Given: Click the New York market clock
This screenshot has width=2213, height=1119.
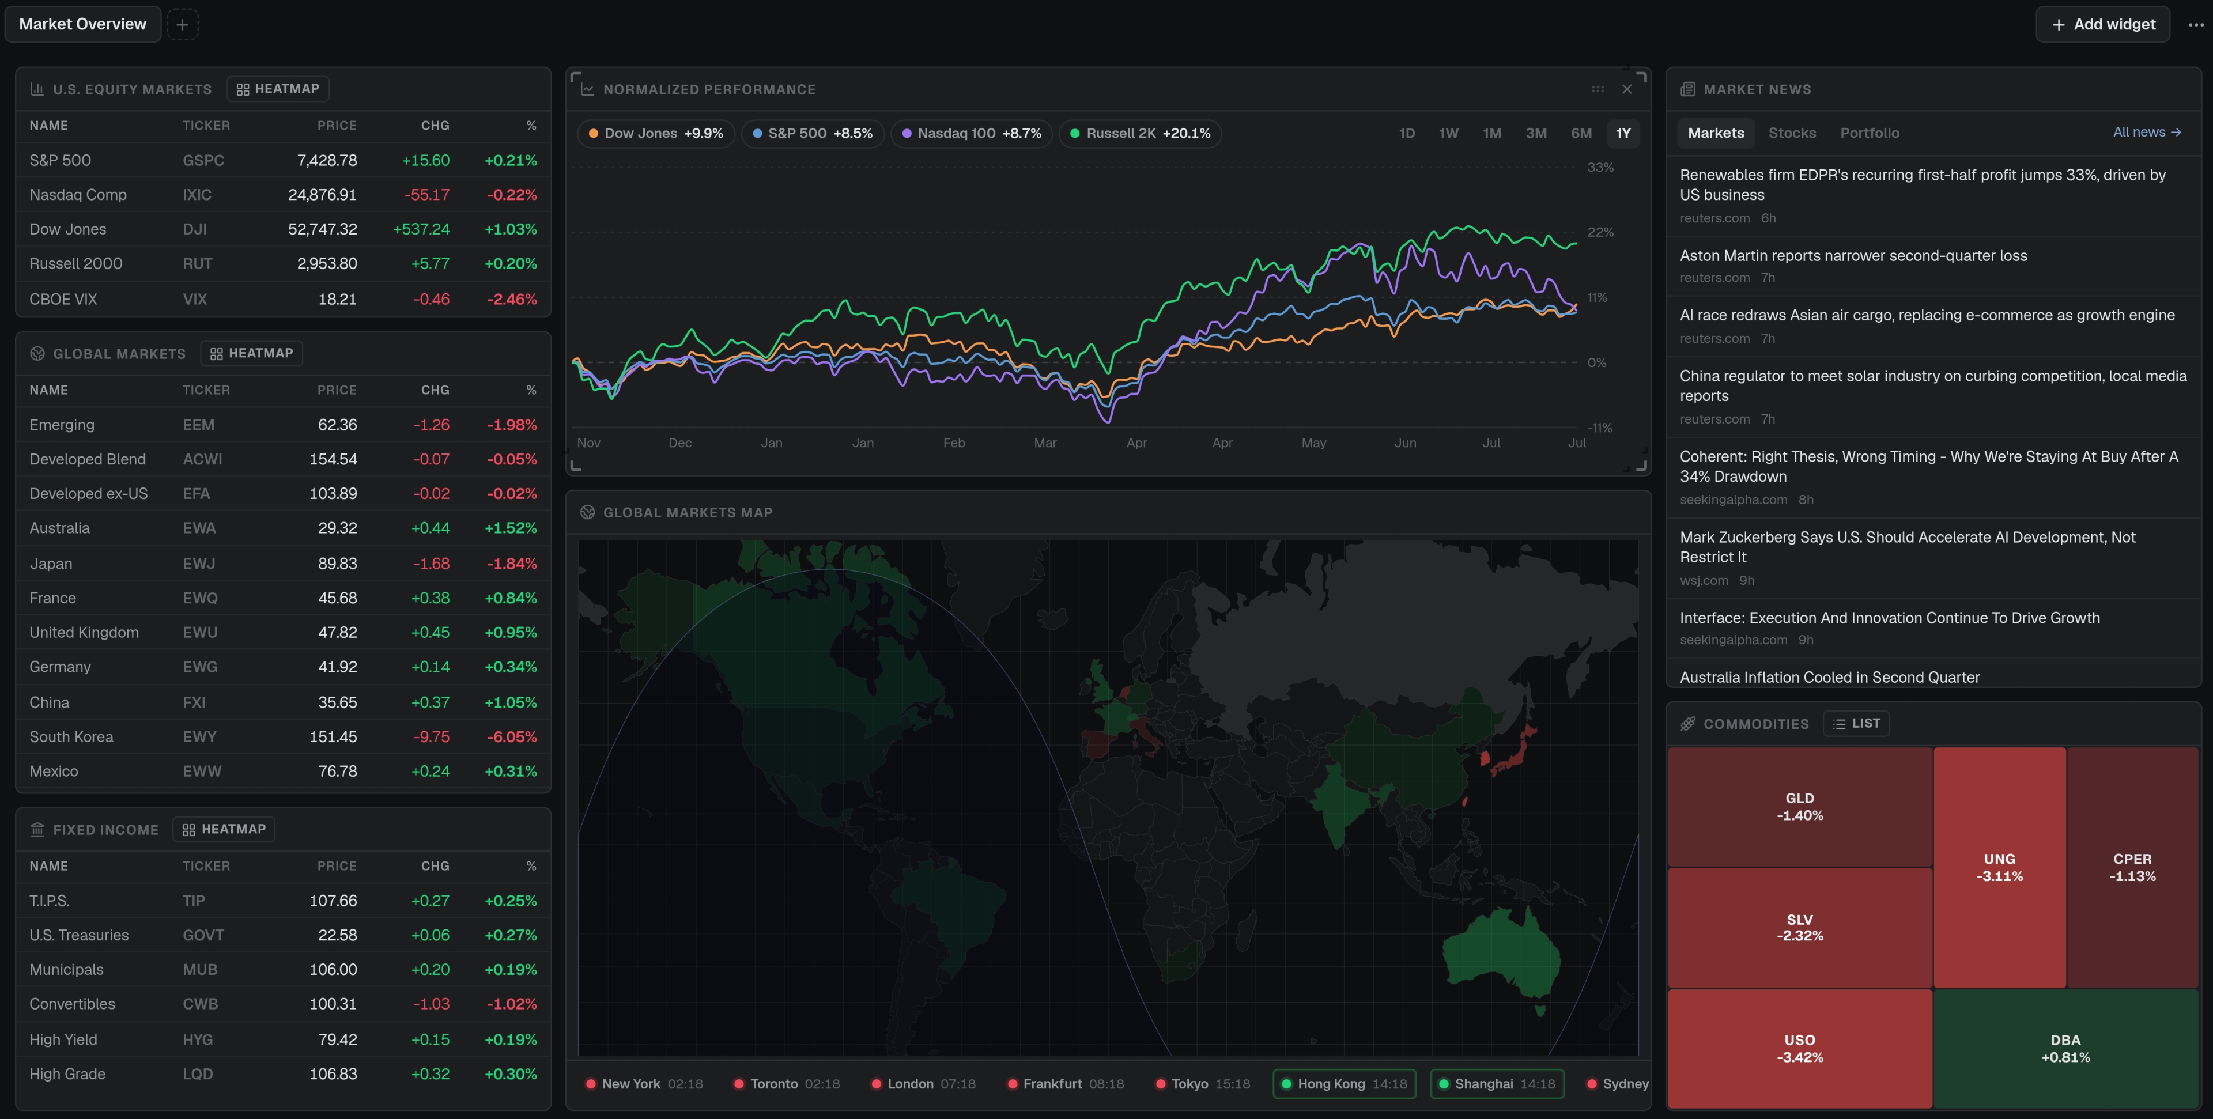Looking at the screenshot, I should coord(644,1084).
